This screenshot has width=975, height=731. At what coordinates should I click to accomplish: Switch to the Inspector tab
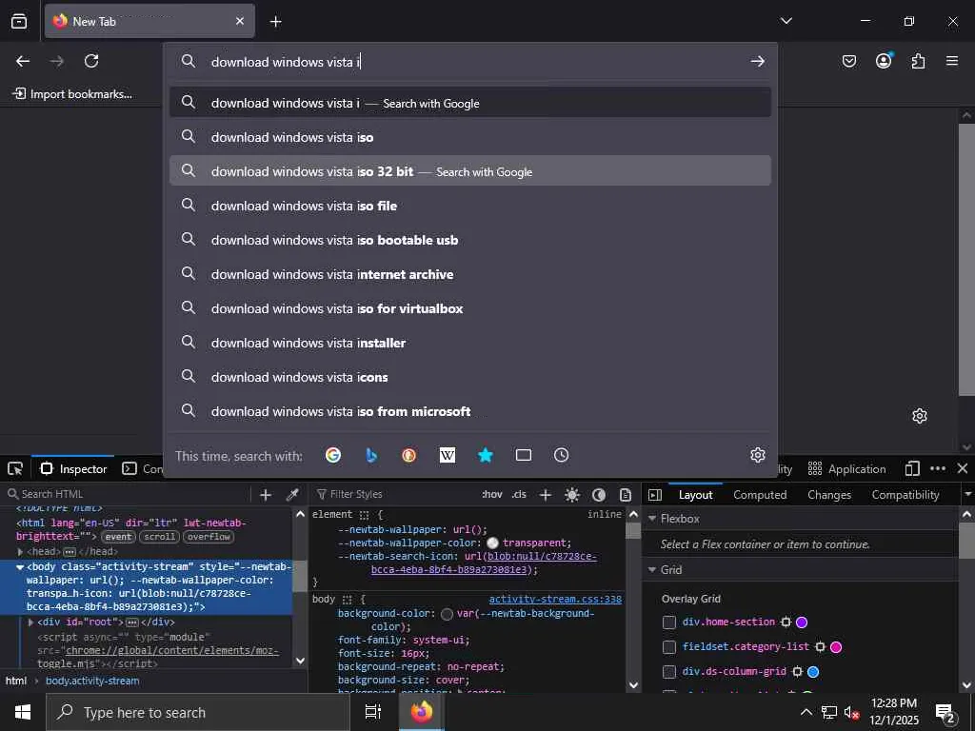pyautogui.click(x=73, y=468)
